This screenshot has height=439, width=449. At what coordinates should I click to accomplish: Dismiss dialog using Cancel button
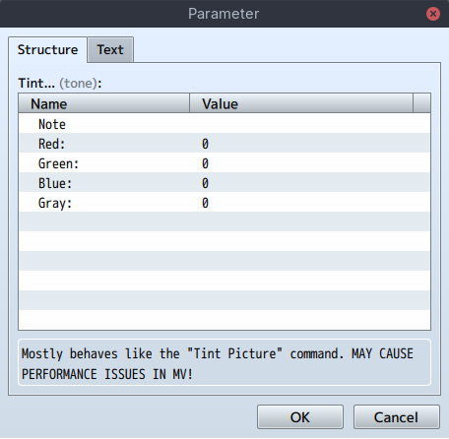pos(396,417)
